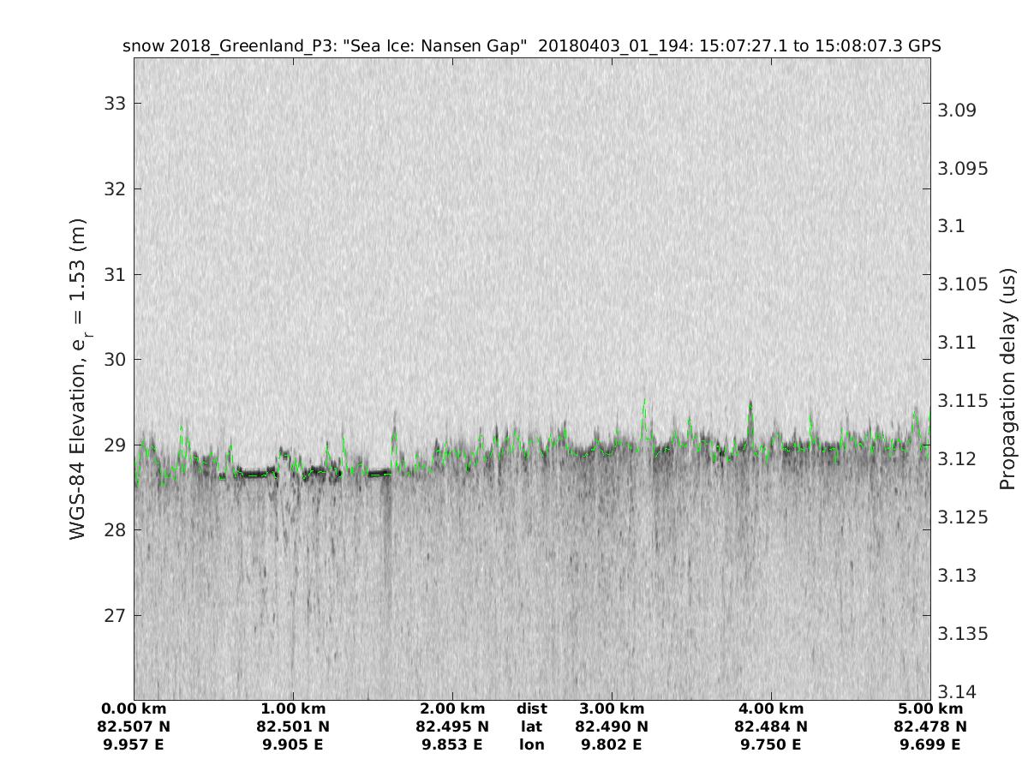The width and height of the screenshot is (1028, 771).
Task: Click the 29 elevation tick label
Action: (114, 445)
